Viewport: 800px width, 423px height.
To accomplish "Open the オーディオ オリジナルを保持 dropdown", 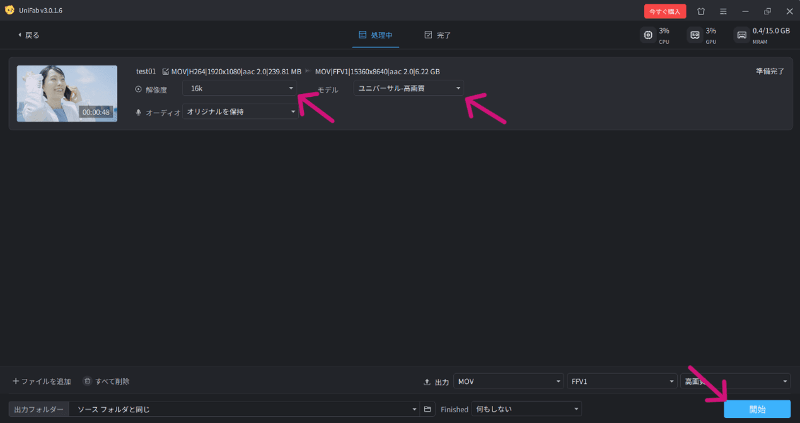I will tap(240, 111).
